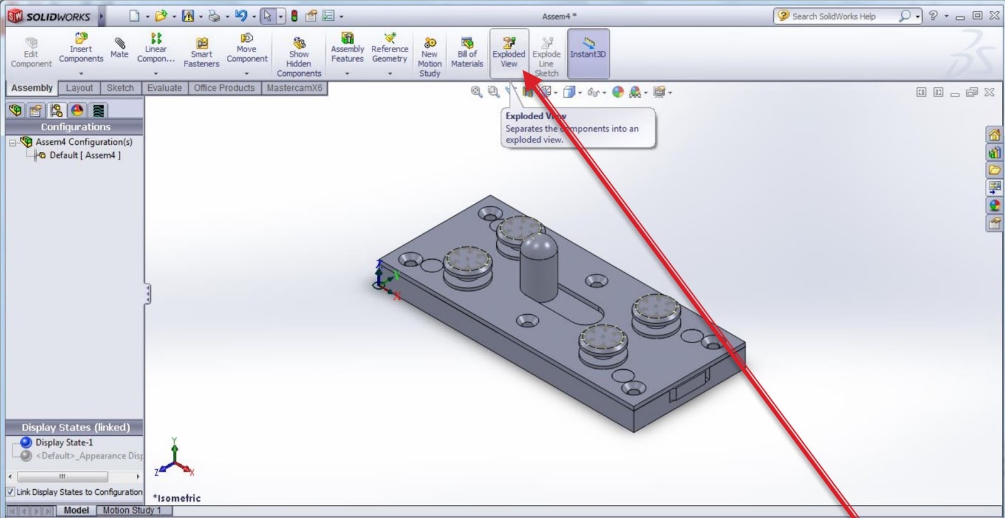
Task: Switch to the Evaluate tab
Action: point(165,88)
